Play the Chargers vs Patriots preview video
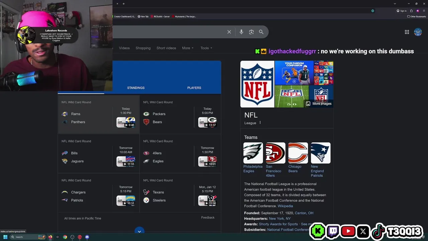Viewport: 428px width, 241px height. (x=126, y=200)
